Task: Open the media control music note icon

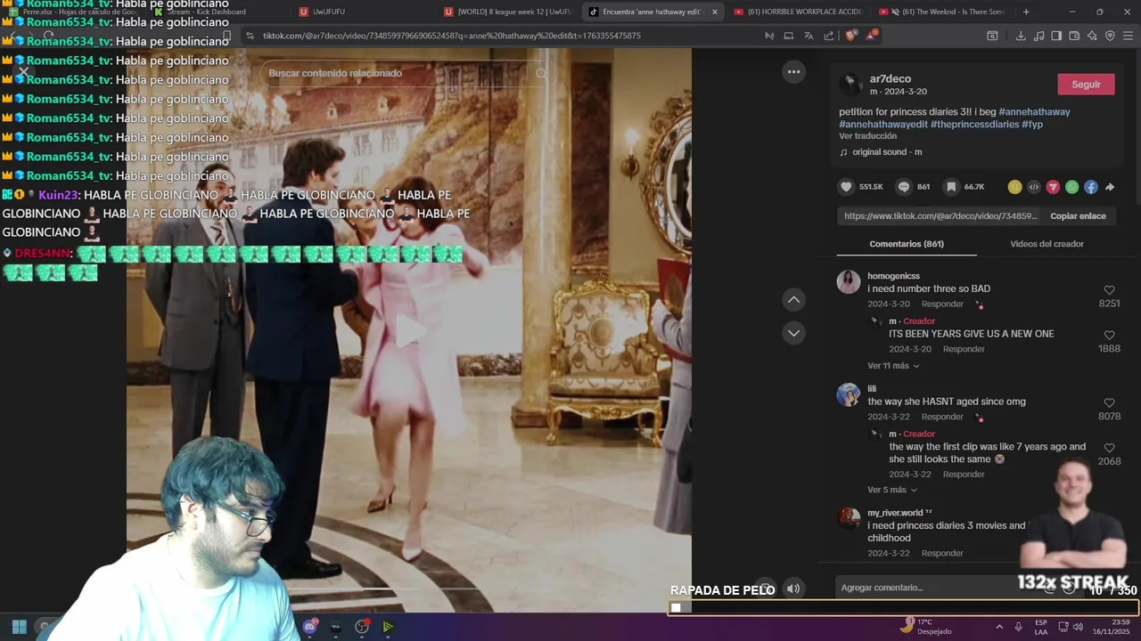Action: pos(1038,36)
